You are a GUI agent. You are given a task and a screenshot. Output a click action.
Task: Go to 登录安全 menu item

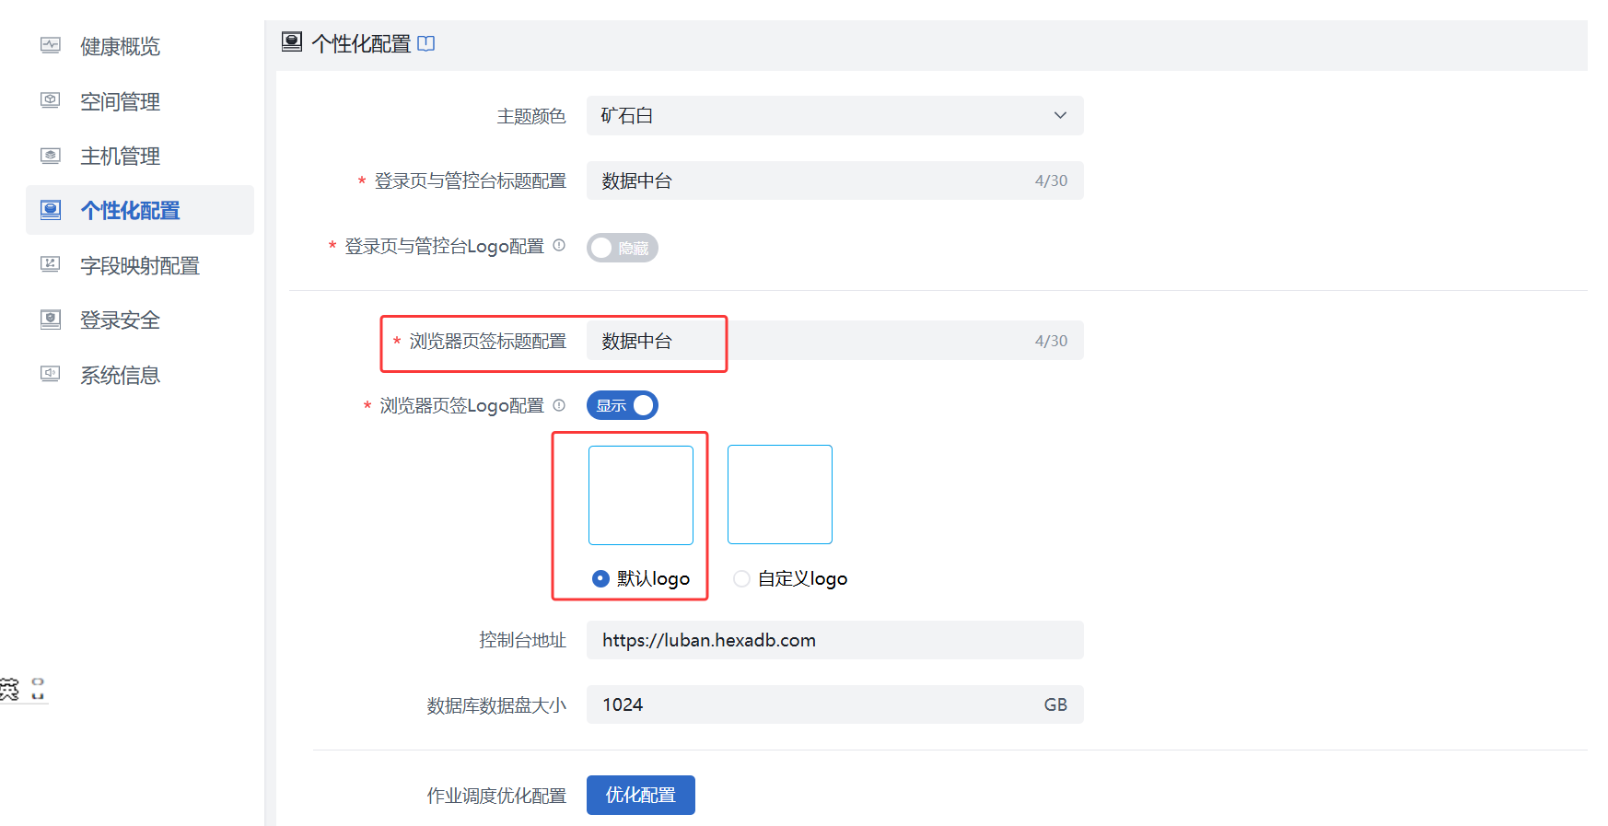coord(120,320)
